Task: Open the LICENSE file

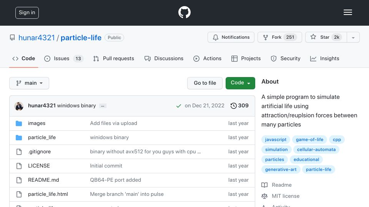Action: coord(39,166)
